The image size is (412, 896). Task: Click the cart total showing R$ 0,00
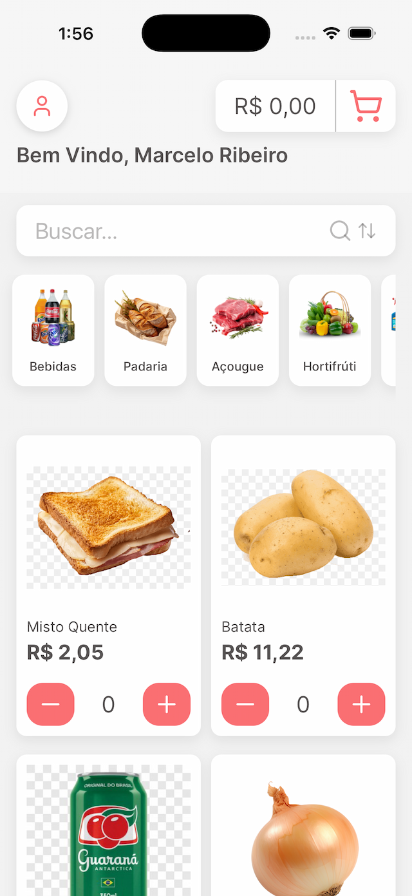pos(275,106)
